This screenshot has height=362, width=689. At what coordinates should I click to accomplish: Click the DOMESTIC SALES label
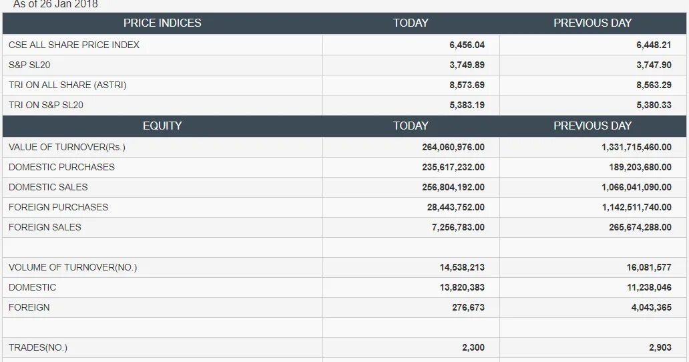click(48, 187)
